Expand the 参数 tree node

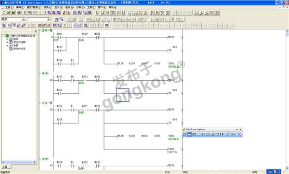point(7,46)
